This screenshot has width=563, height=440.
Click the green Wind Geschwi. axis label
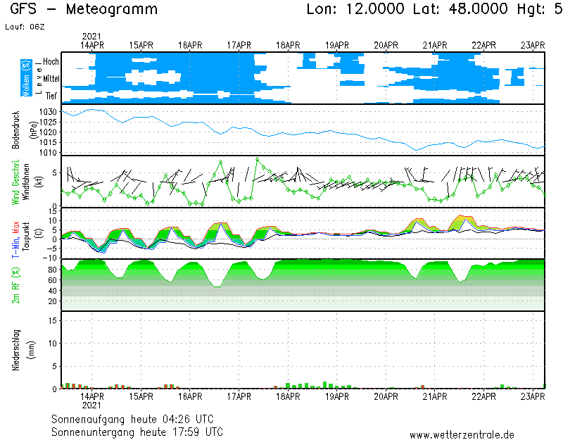[15, 182]
